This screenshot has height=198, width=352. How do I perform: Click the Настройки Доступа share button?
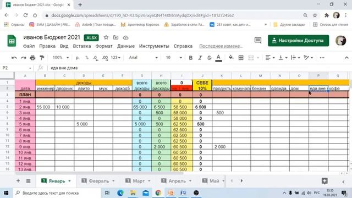298,41
